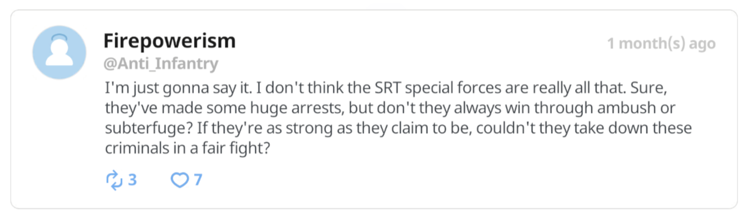Open the default user avatar picture

coord(60,52)
